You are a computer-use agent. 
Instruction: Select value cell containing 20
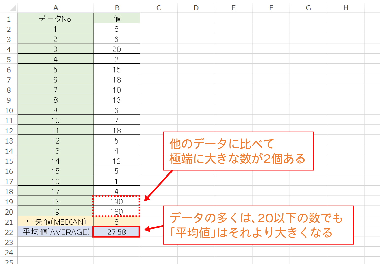click(117, 49)
